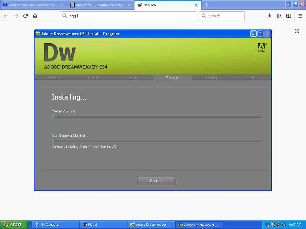Open the Windows start menu
This screenshot has height=229, width=306.
[x=14, y=225]
